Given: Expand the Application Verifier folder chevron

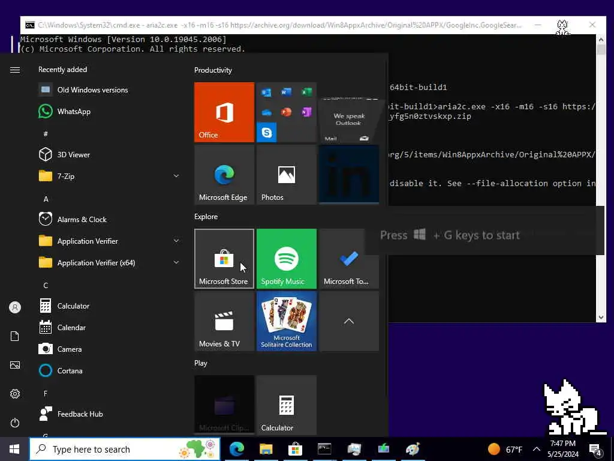Looking at the screenshot, I should [176, 241].
